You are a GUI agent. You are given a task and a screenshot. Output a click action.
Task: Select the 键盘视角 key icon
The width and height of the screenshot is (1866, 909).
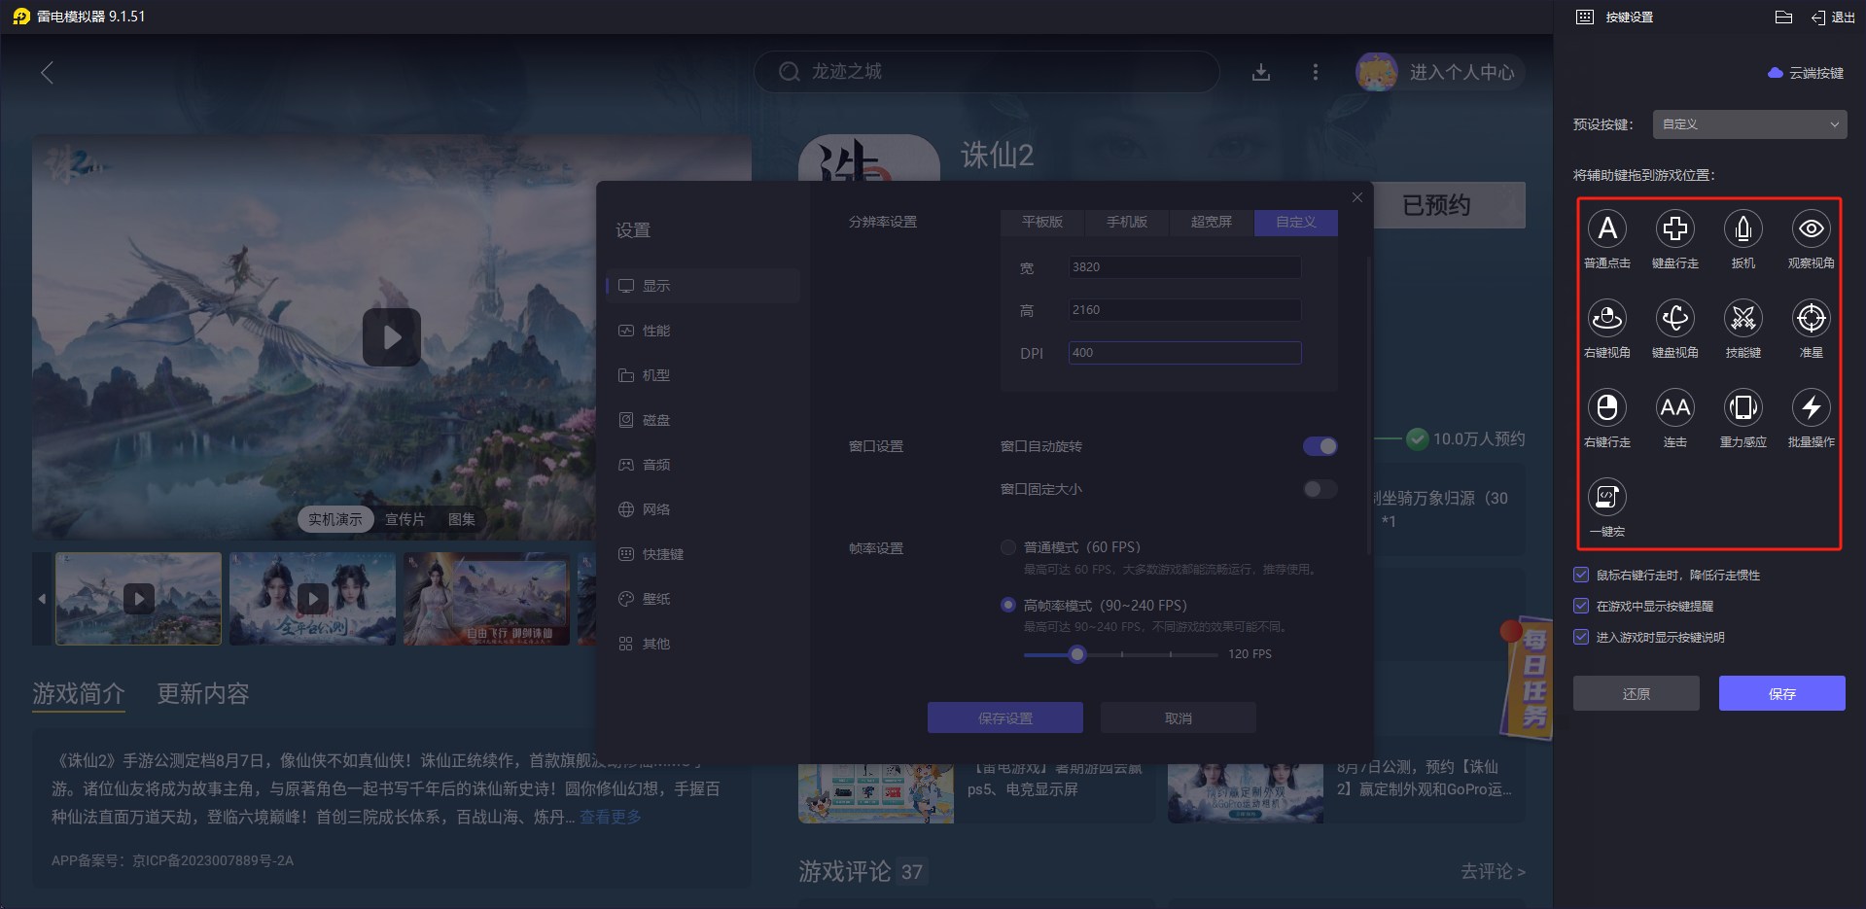pos(1674,318)
